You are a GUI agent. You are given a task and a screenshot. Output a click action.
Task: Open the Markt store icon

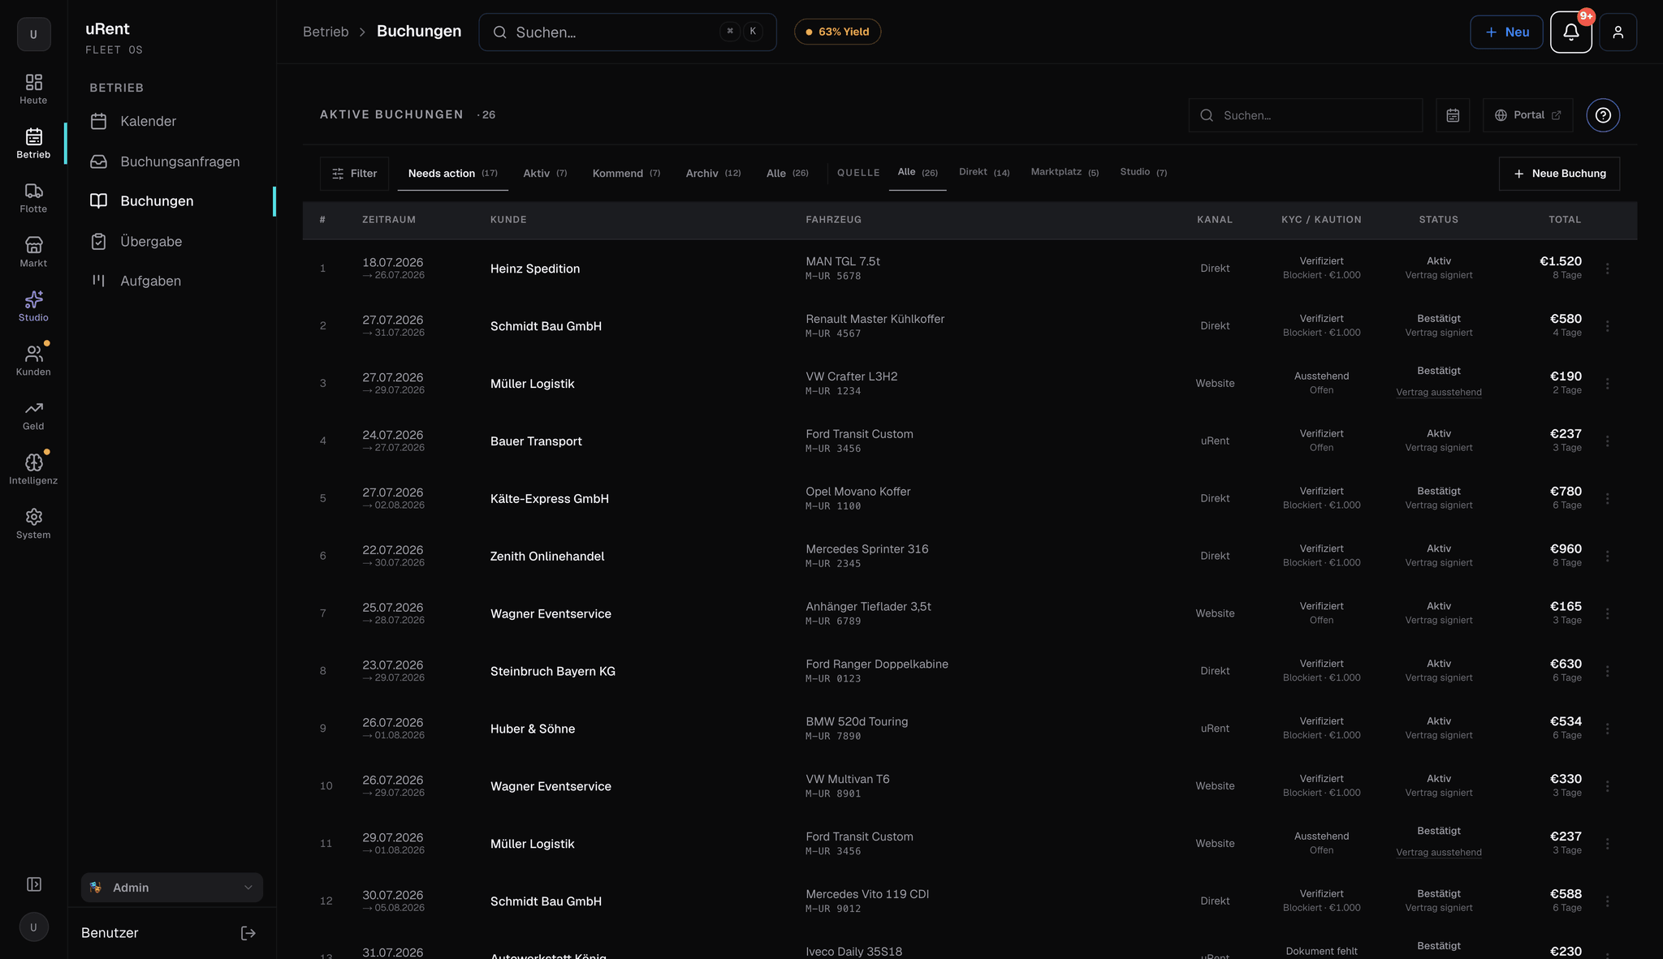[33, 252]
